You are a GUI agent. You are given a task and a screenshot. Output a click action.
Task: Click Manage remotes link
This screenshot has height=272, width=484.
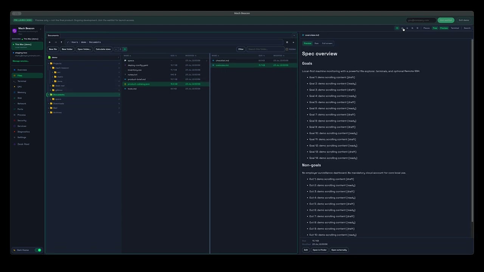coord(20,61)
